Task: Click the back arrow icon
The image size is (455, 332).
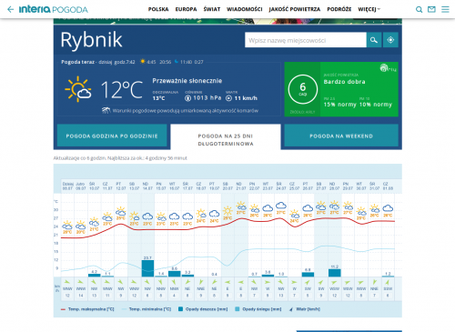Action: (10, 9)
